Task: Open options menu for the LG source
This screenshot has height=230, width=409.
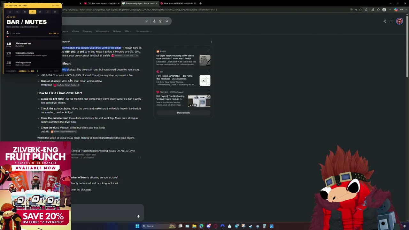Action: [209, 72]
